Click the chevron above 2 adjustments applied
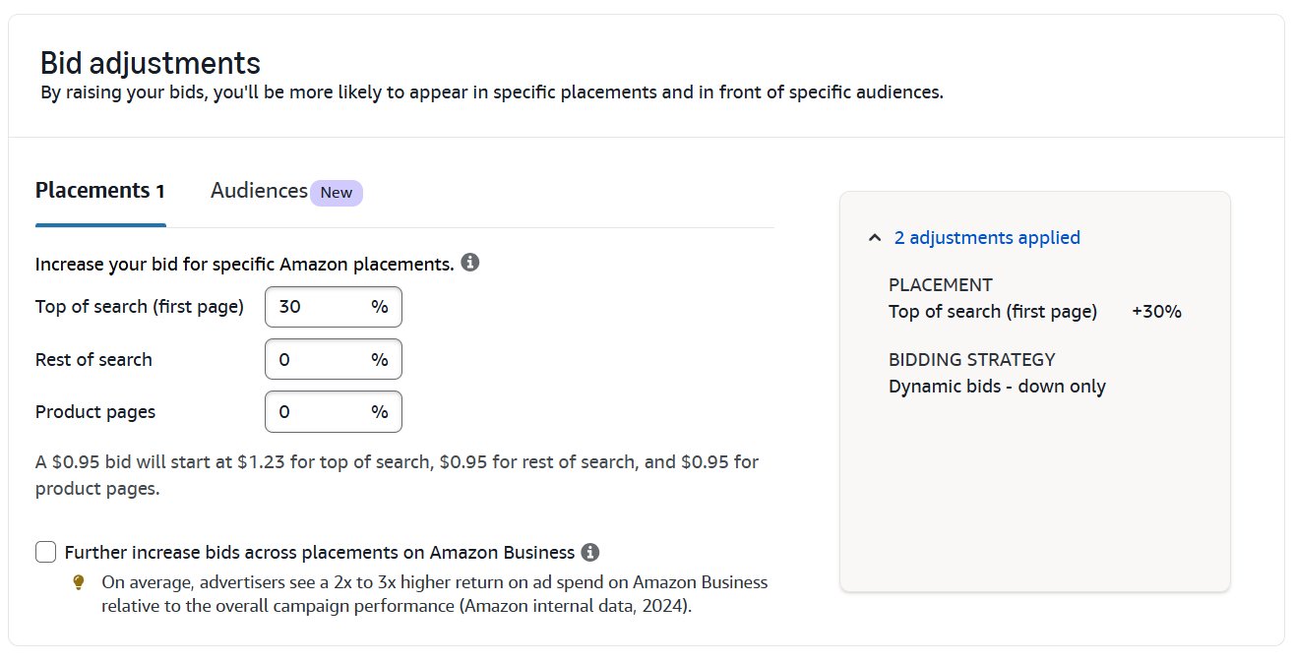This screenshot has height=662, width=1294. (x=875, y=237)
